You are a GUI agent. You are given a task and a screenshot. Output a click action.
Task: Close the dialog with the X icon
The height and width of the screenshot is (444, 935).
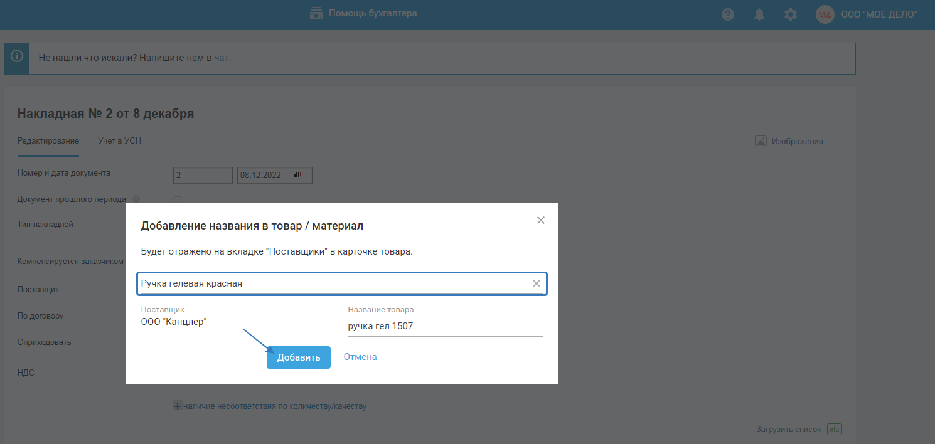[541, 220]
